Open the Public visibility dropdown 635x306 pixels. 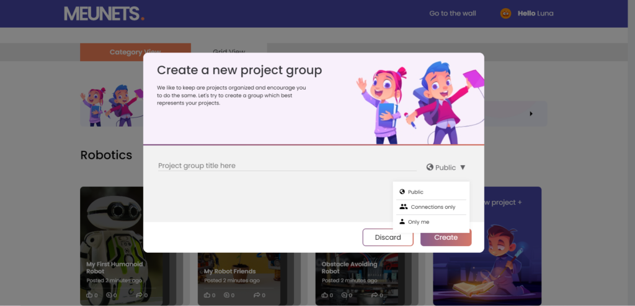[x=446, y=167]
